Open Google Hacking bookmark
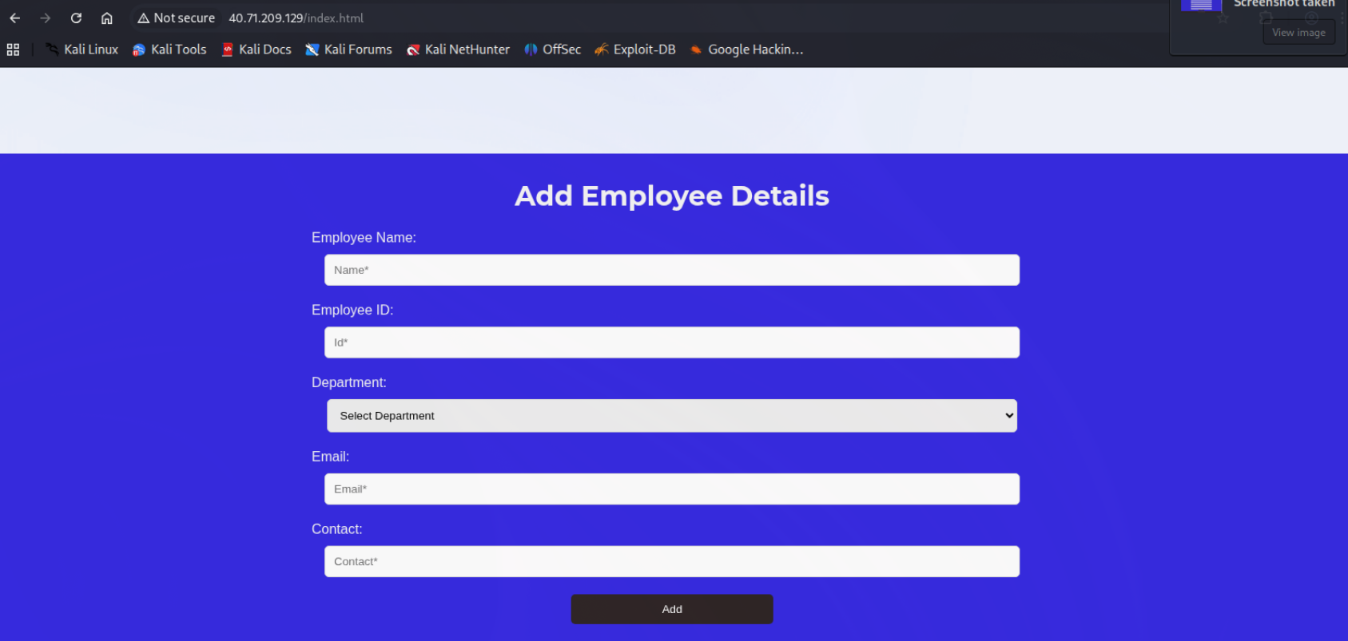Viewport: 1348px width, 641px height. [x=746, y=49]
